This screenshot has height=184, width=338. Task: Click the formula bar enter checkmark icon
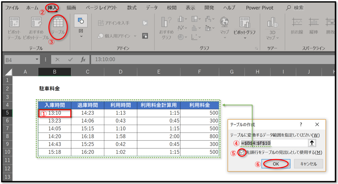[70, 60]
